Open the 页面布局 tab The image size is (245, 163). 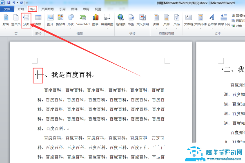[47, 9]
